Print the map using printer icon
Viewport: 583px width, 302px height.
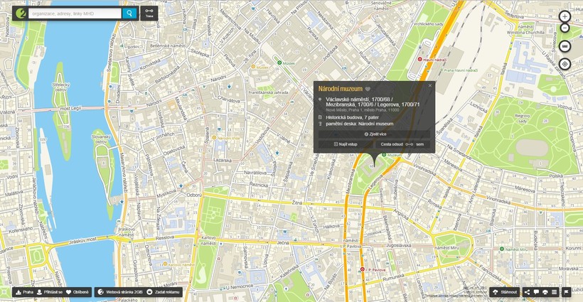coord(545,292)
